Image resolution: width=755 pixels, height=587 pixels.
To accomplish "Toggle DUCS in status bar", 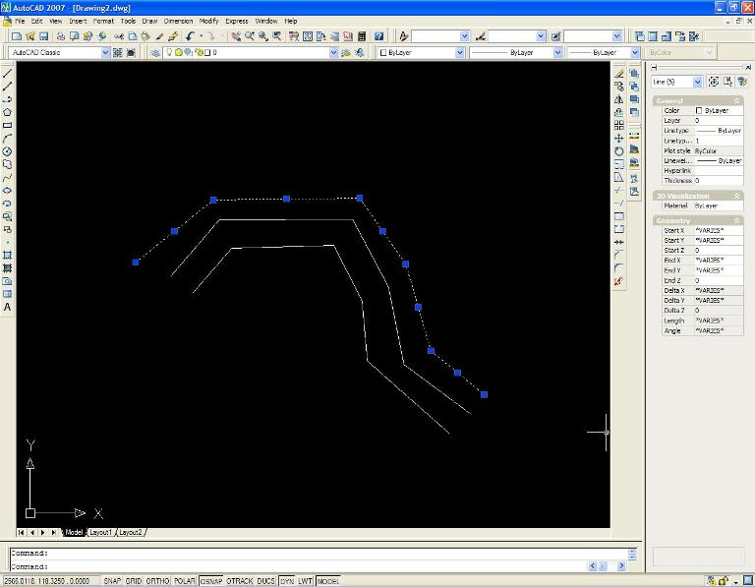I will [x=265, y=581].
